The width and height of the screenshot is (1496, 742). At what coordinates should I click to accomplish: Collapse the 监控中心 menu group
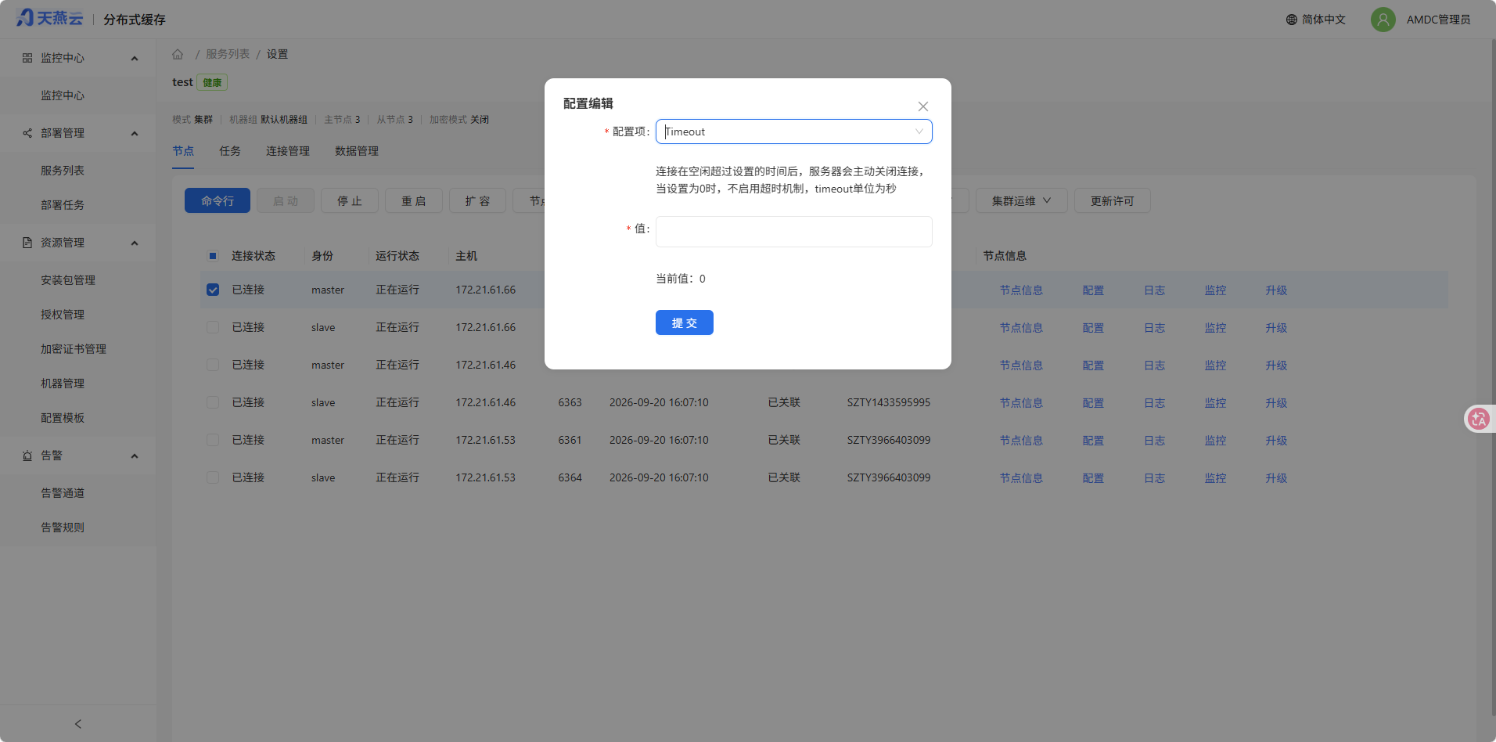pos(135,58)
